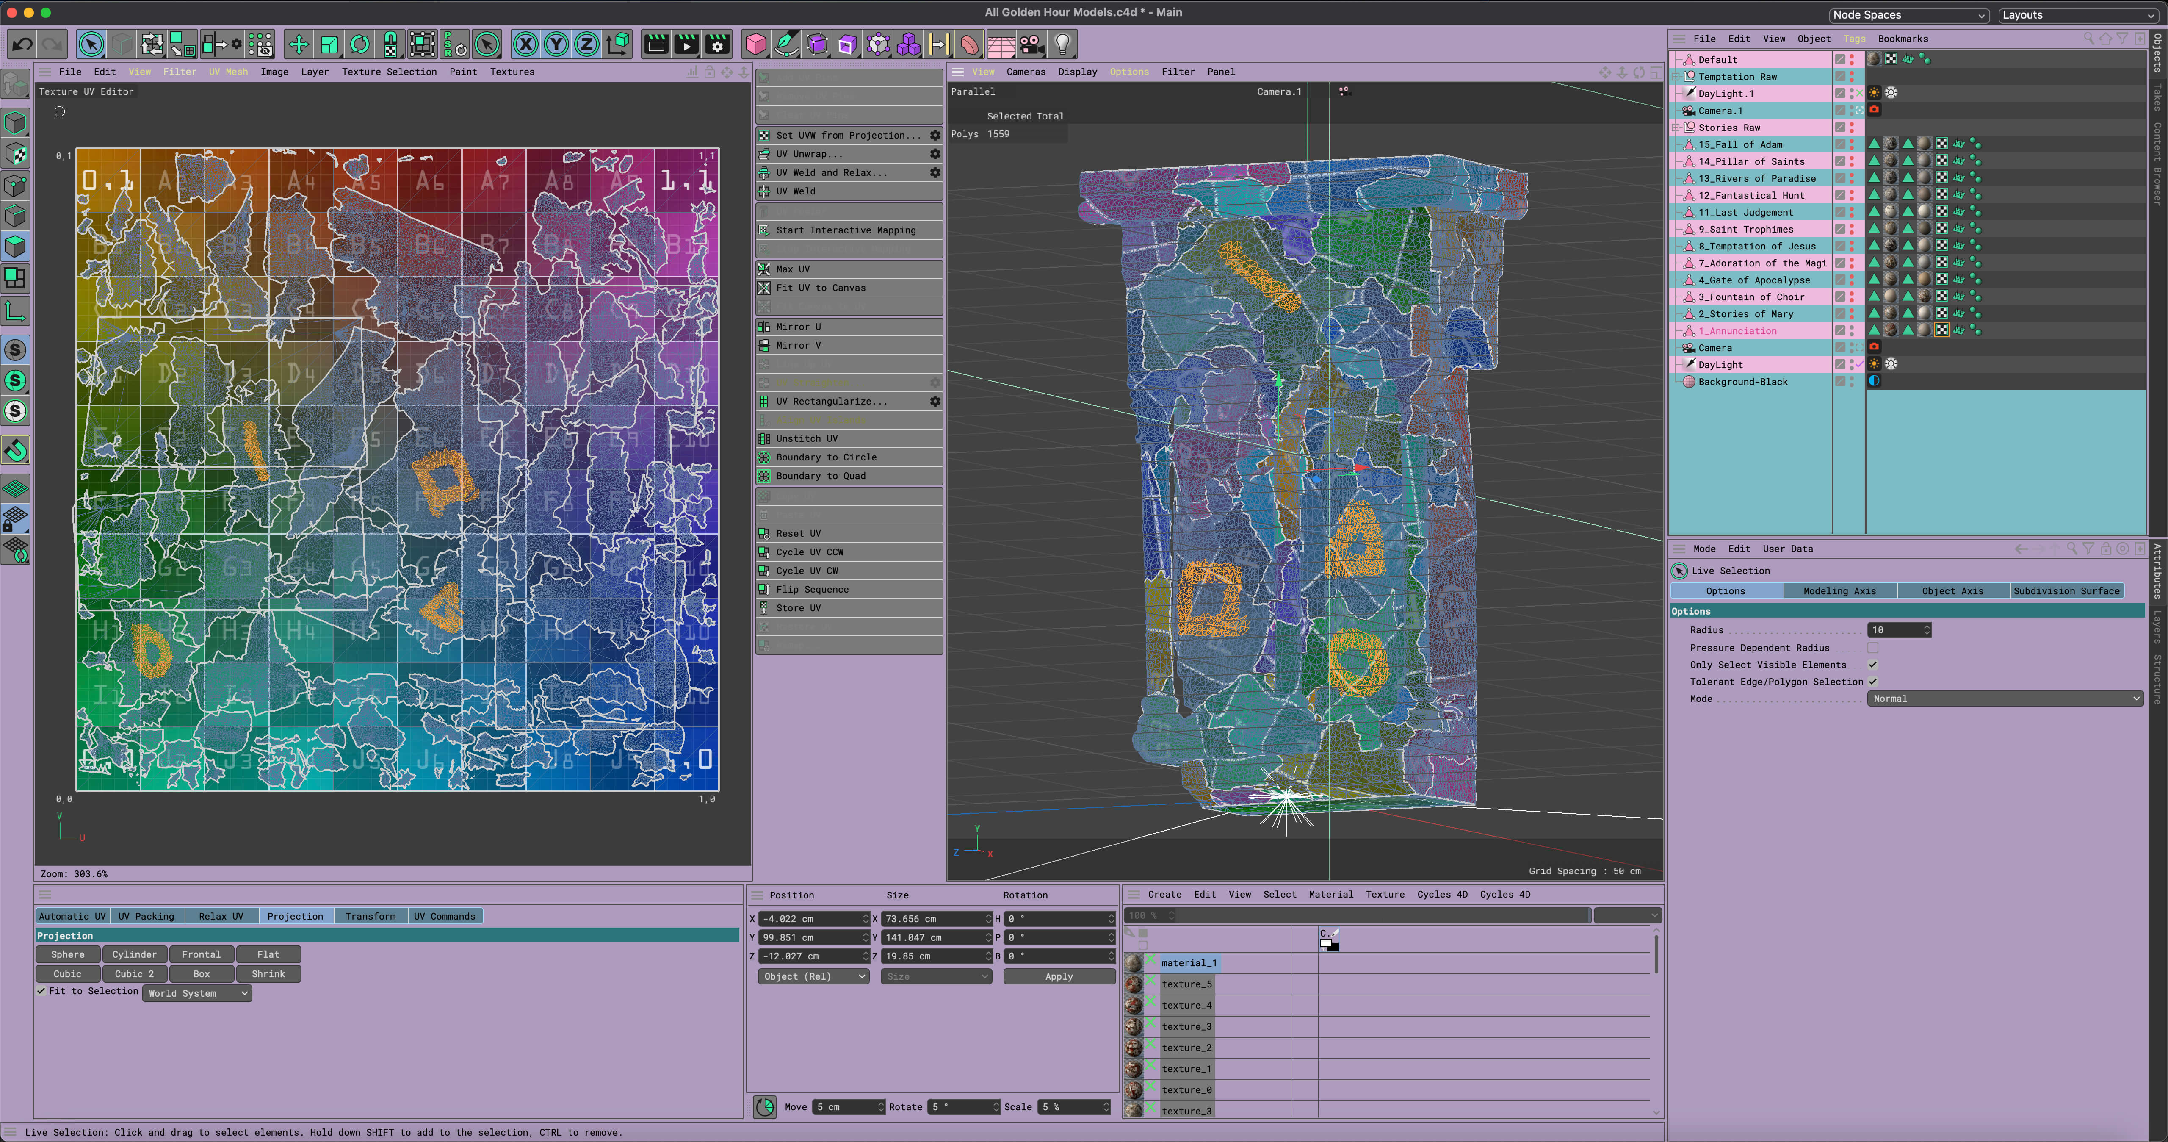Viewport: 2168px width, 1142px height.
Task: Open the Cameras menu in the viewport
Action: (1026, 72)
